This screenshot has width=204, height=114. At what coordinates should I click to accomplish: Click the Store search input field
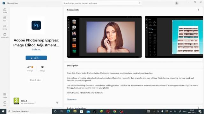102,3
